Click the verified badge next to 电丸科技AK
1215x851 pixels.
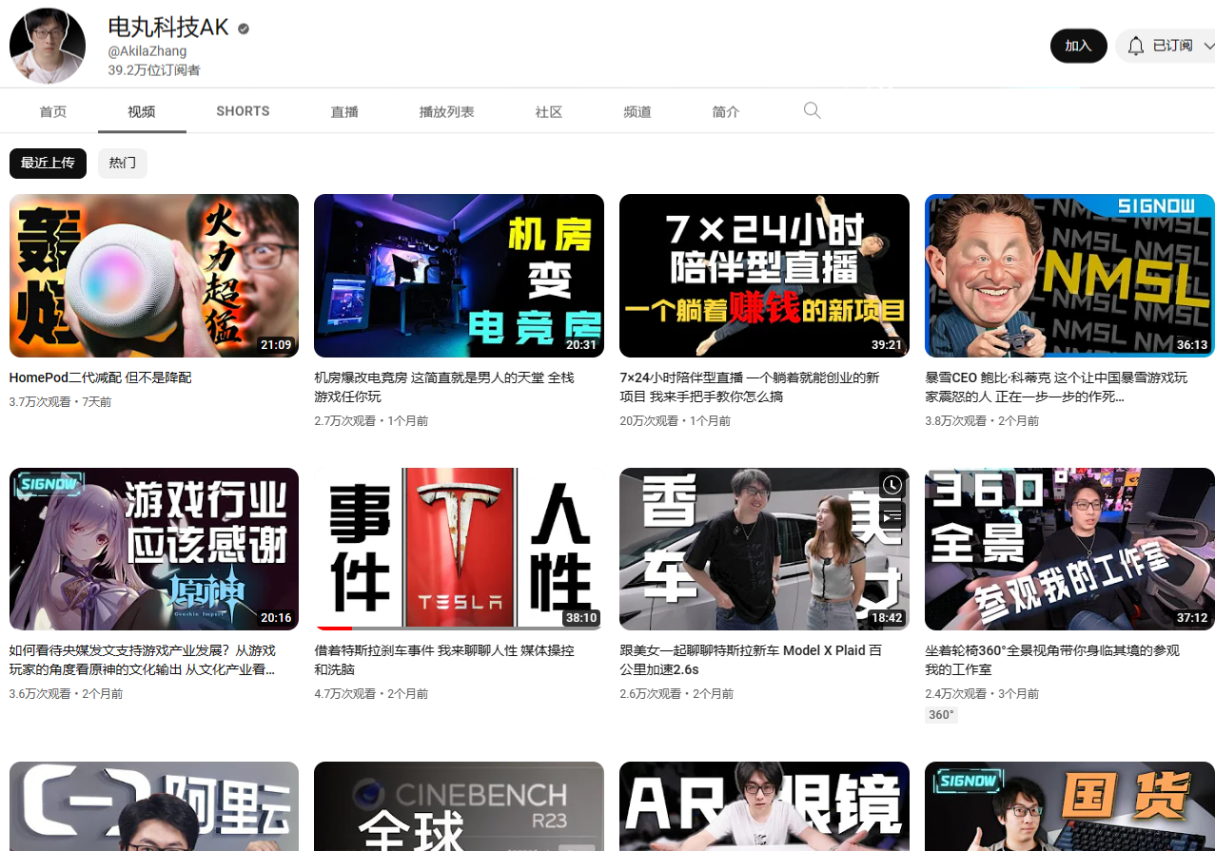tap(244, 29)
